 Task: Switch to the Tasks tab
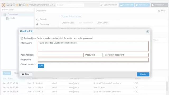(x=7, y=73)
